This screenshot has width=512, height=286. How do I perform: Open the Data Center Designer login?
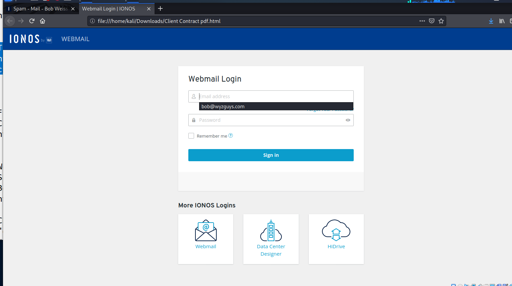click(271, 239)
